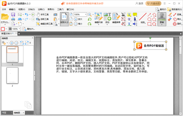Click the 高级查找(S) advanced search button
The width and height of the screenshot is (183, 116).
point(175,9)
